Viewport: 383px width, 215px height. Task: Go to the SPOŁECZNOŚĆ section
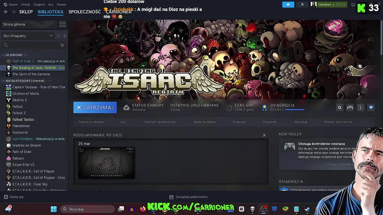pyautogui.click(x=85, y=12)
